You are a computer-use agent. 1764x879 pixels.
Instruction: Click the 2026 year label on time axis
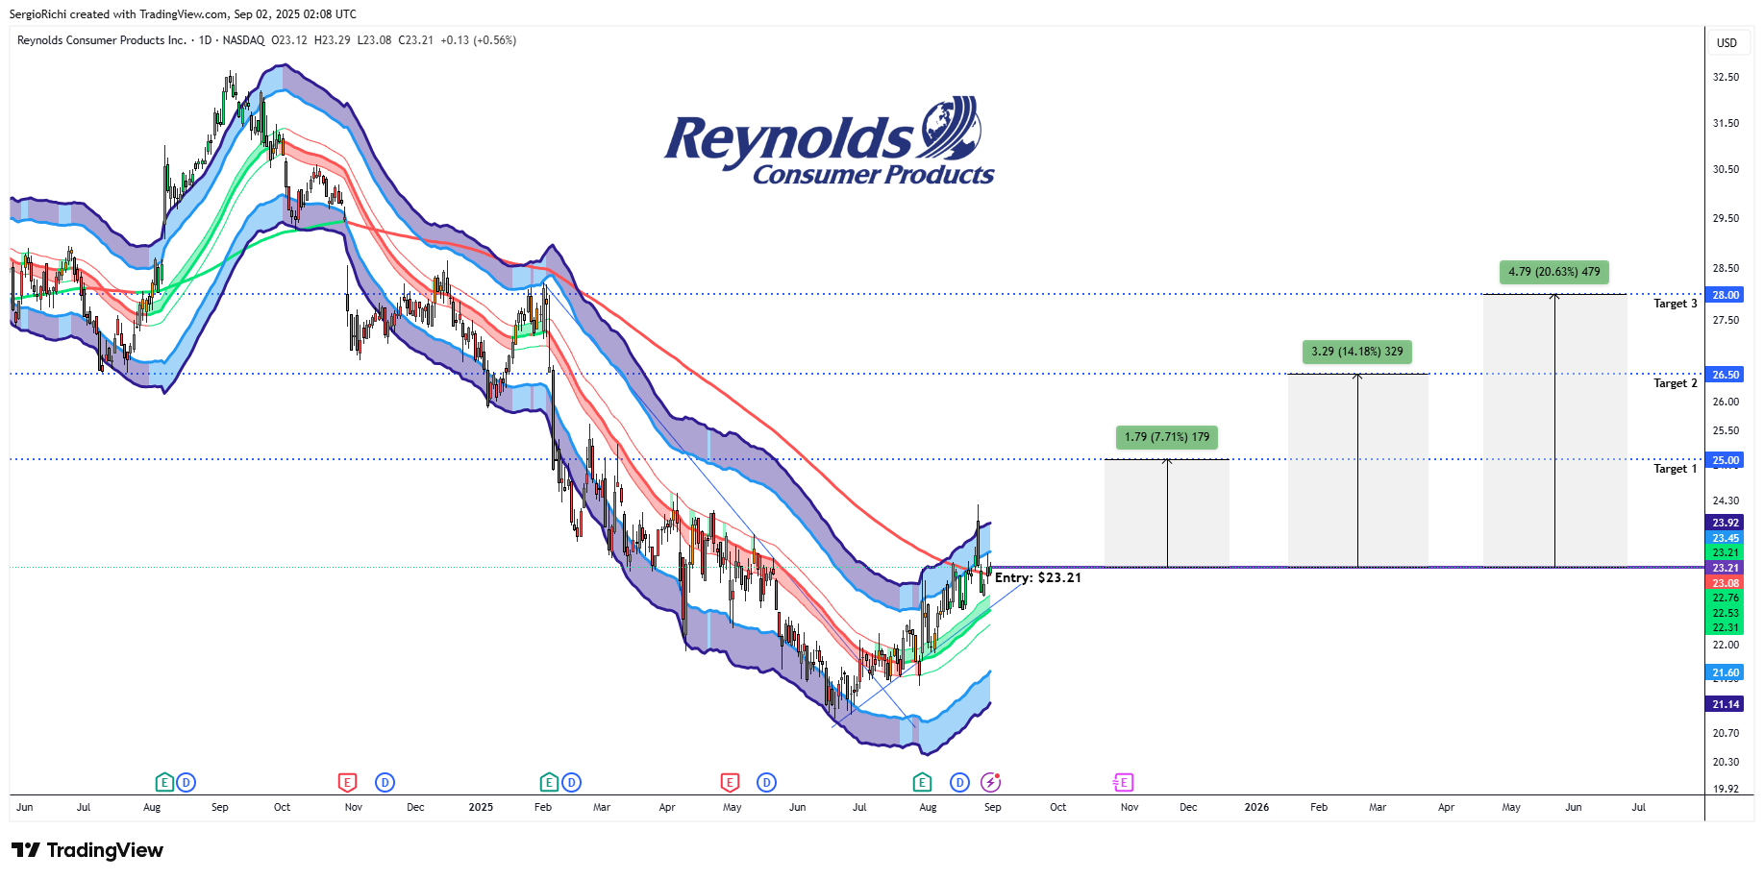click(1256, 807)
